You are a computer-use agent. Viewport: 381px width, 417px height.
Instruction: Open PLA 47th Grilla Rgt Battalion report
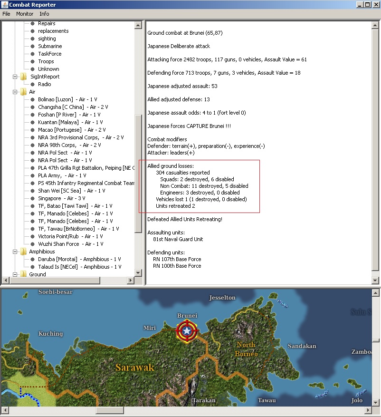[x=86, y=168]
